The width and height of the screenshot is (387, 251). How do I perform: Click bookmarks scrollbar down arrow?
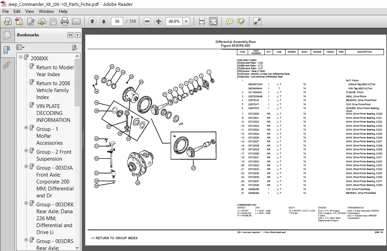77,248
